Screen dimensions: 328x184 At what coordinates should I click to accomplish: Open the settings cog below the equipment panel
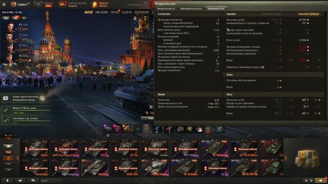coord(108,135)
